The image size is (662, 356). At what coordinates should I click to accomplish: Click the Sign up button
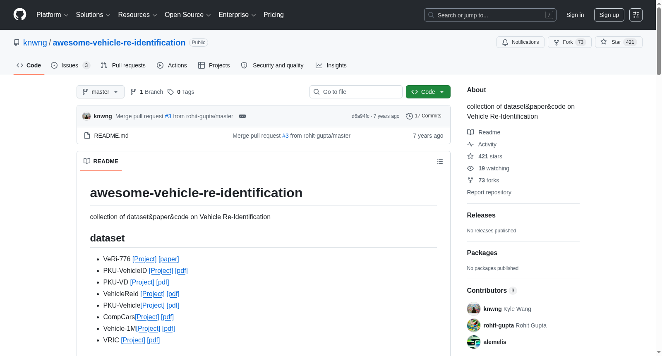[609, 15]
